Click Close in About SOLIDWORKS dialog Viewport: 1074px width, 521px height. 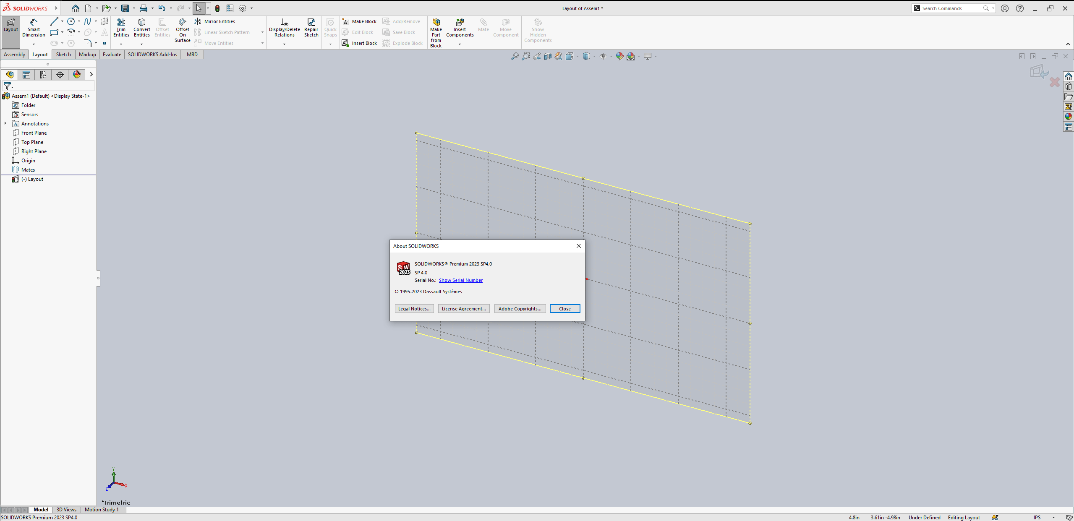point(565,309)
